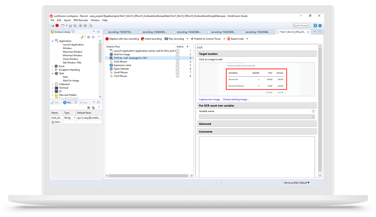Minimize the Actions Library panel

(94, 31)
